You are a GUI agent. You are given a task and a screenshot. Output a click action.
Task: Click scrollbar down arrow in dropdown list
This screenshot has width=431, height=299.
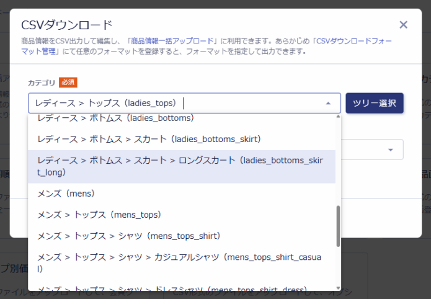tap(338, 288)
